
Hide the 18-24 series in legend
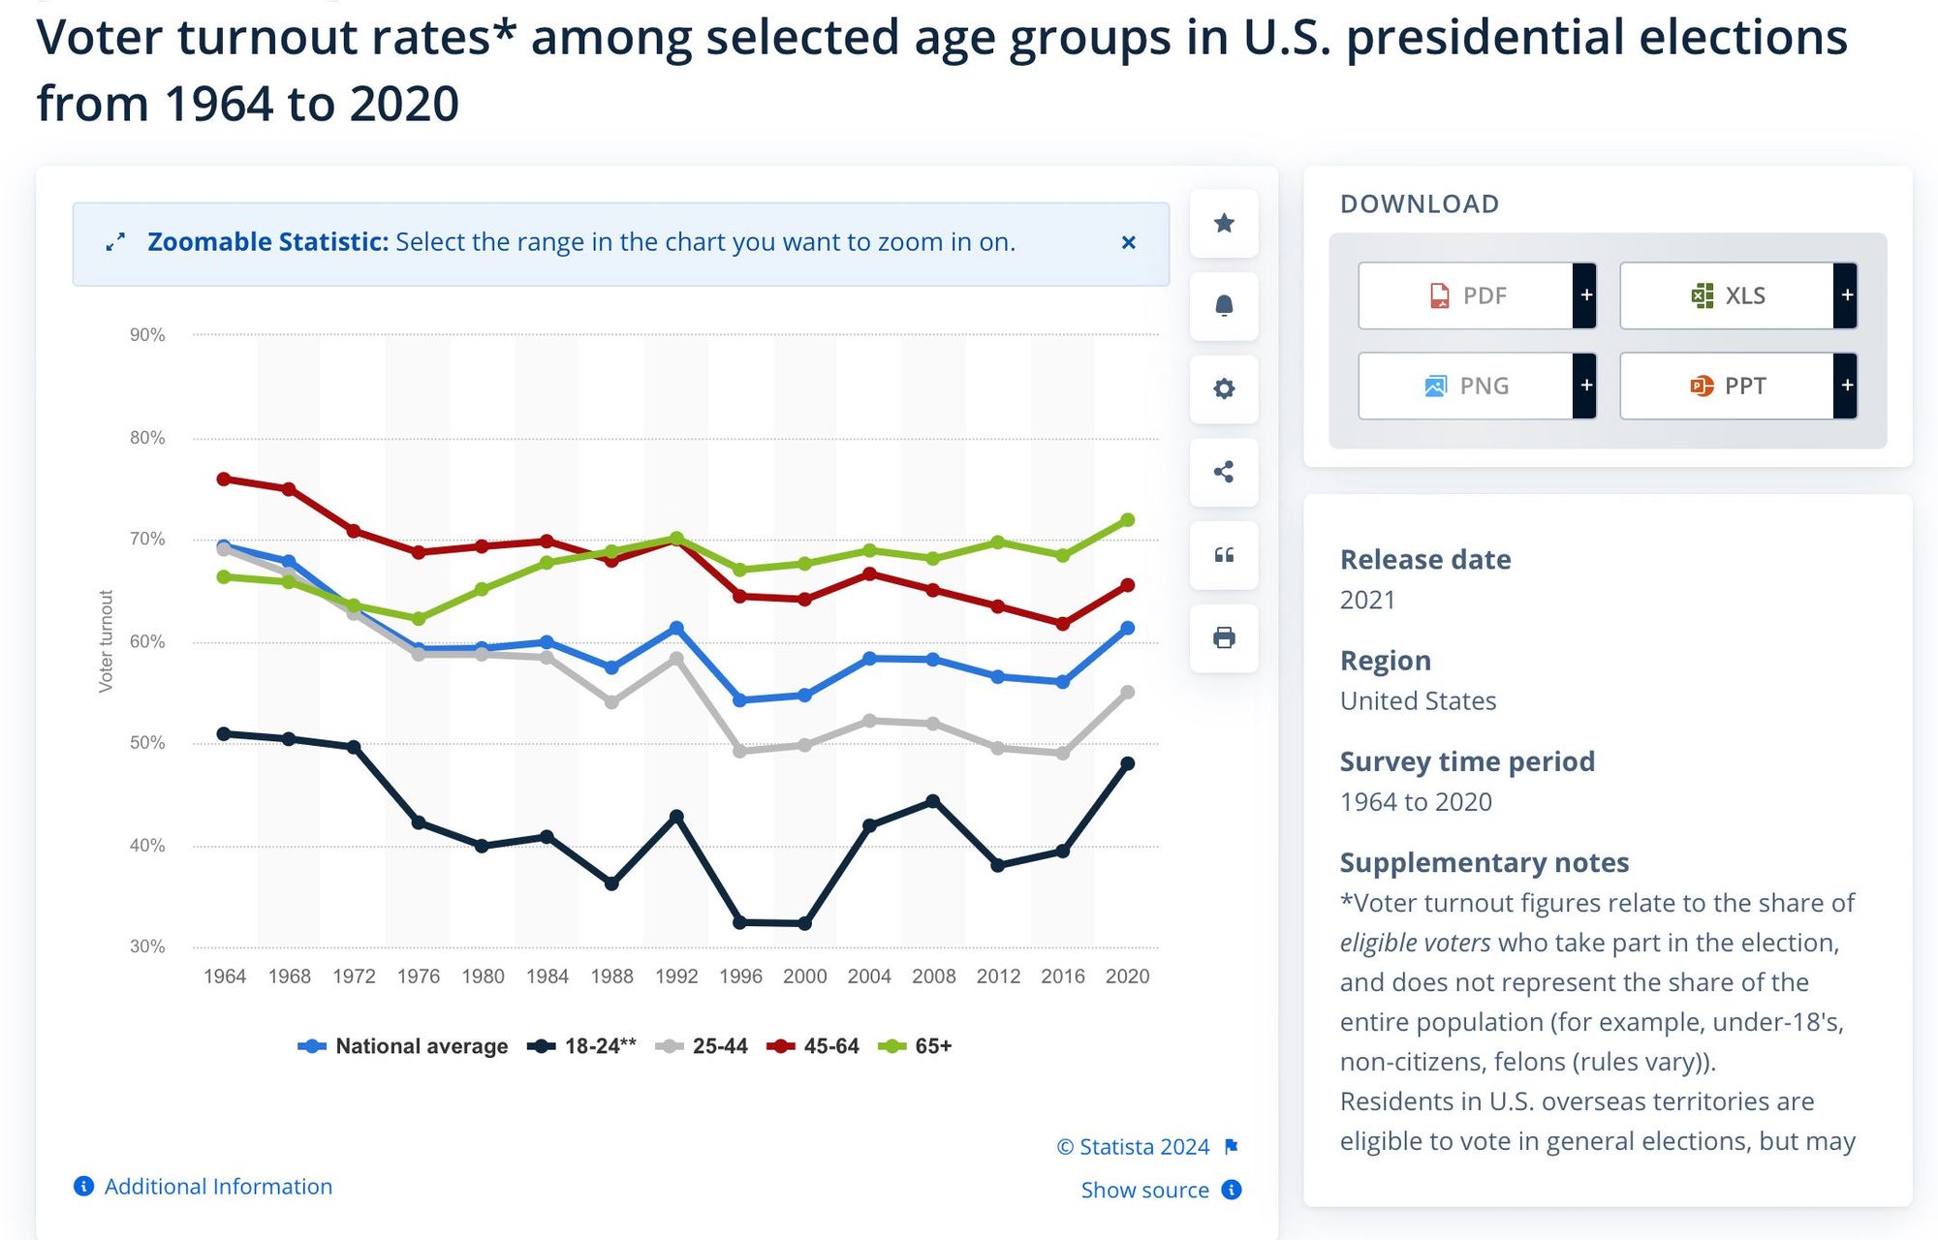click(x=582, y=1046)
